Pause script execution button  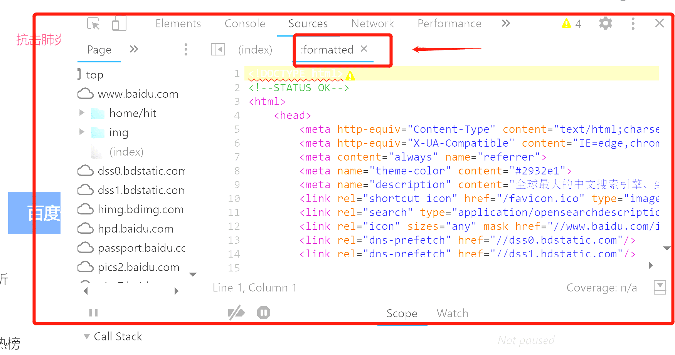(x=93, y=313)
